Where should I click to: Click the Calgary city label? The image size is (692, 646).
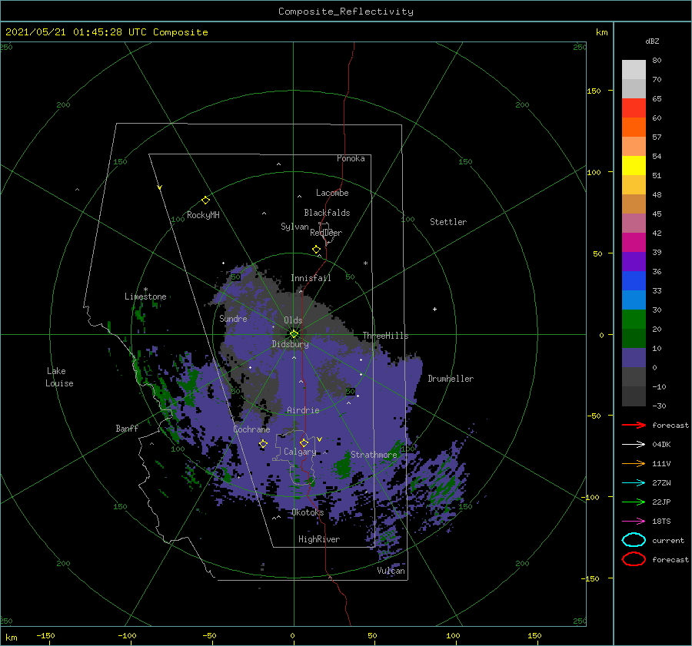[x=300, y=452]
